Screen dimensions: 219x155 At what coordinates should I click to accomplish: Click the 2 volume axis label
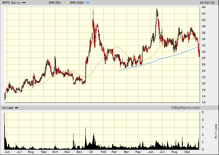click(x=203, y=135)
